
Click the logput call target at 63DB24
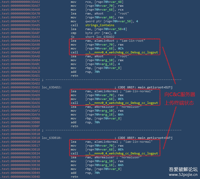(x=122, y=153)
